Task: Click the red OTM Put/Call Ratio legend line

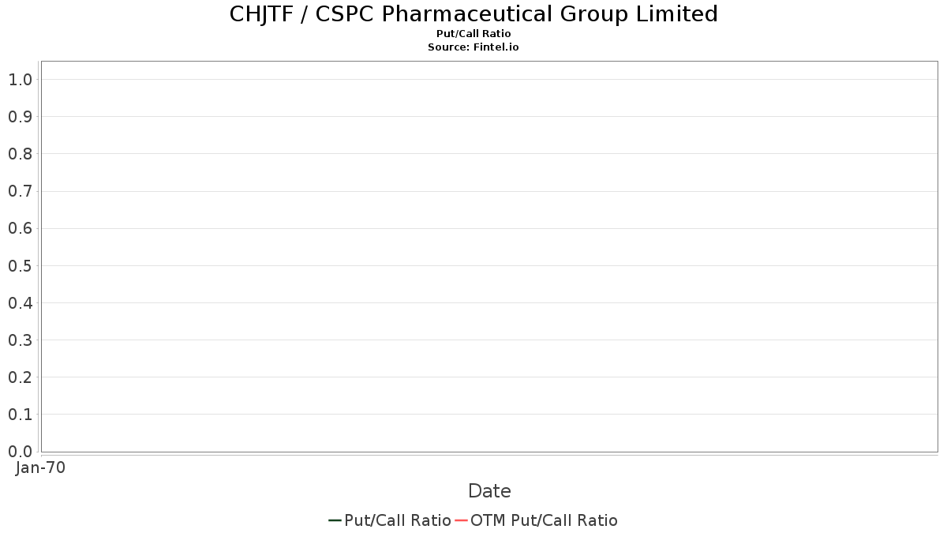Action: tap(461, 520)
